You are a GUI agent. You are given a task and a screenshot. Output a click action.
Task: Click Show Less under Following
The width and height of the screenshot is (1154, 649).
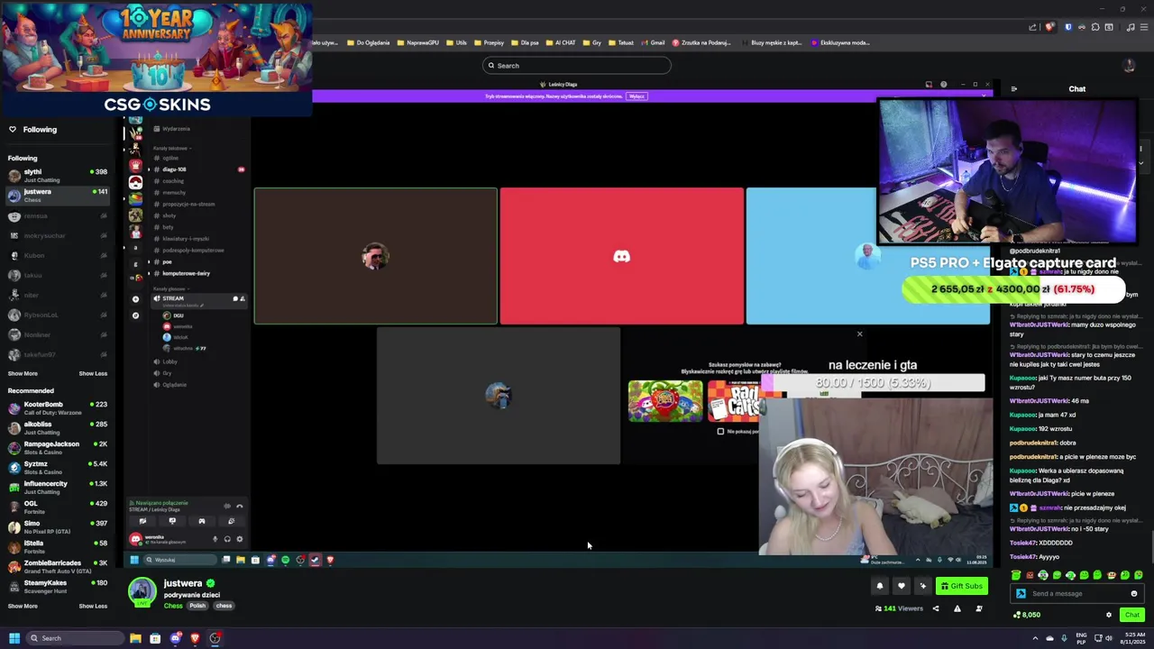93,373
